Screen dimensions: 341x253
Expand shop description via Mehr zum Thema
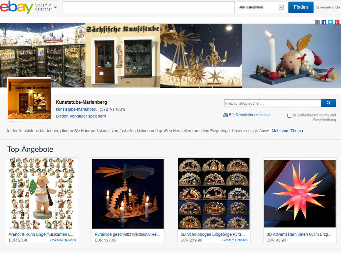point(287,131)
